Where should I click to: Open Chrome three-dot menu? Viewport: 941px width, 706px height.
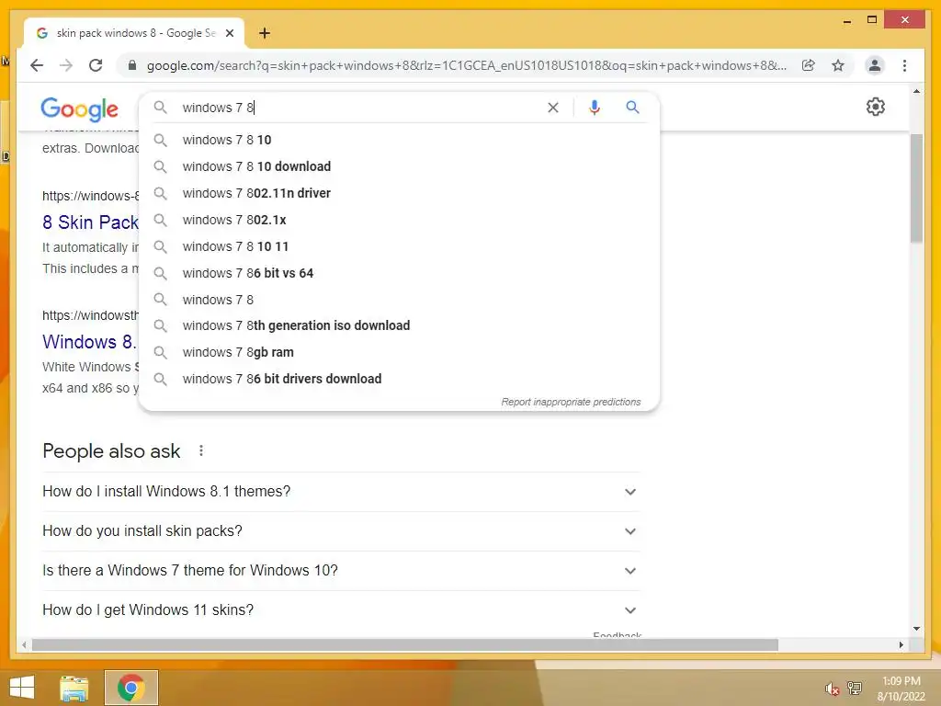click(x=904, y=65)
